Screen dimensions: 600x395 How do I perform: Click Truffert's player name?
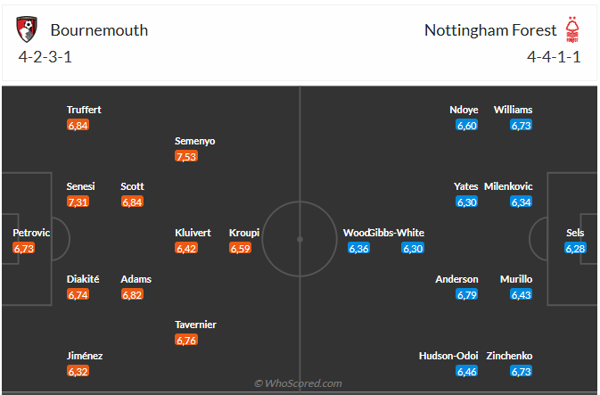click(84, 110)
